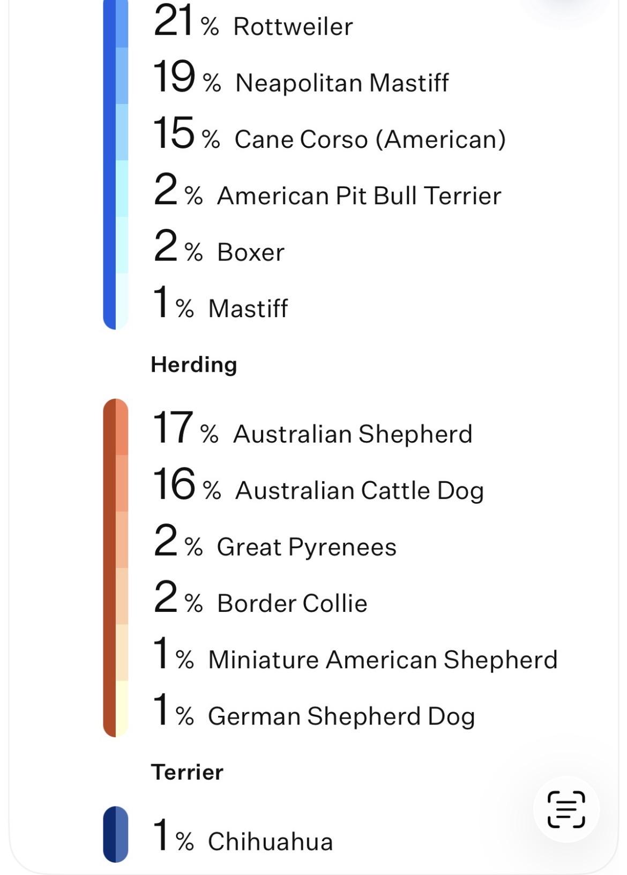627x875 pixels.
Task: Open Australian Shepherd breed details
Action: pos(352,433)
